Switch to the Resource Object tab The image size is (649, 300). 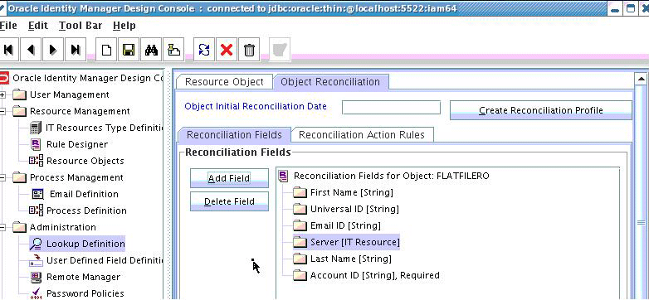coord(224,82)
